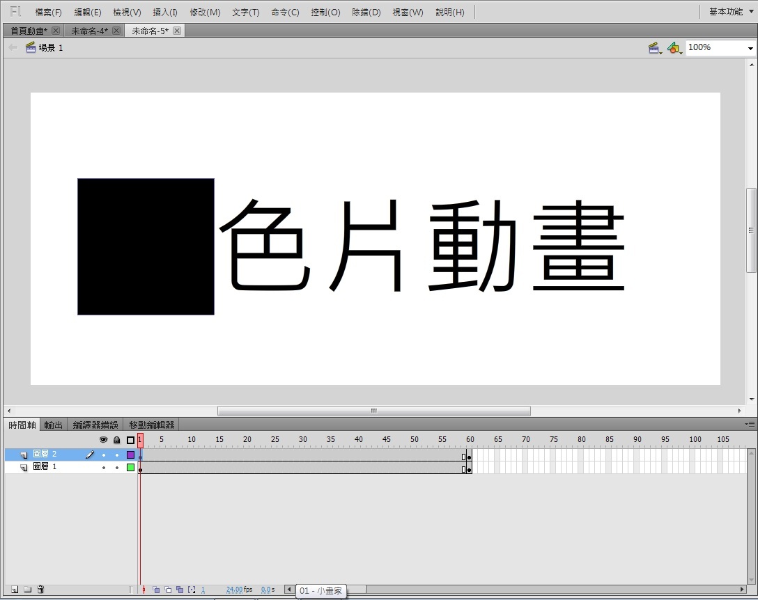This screenshot has width=758, height=600.
Task: Hide 圖層 1 via visibility dot
Action: pyautogui.click(x=103, y=468)
